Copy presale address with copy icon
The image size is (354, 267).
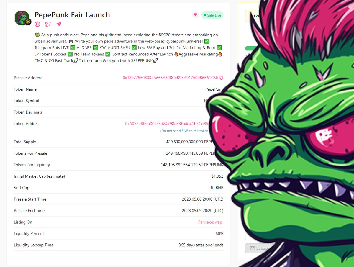[x=222, y=78]
